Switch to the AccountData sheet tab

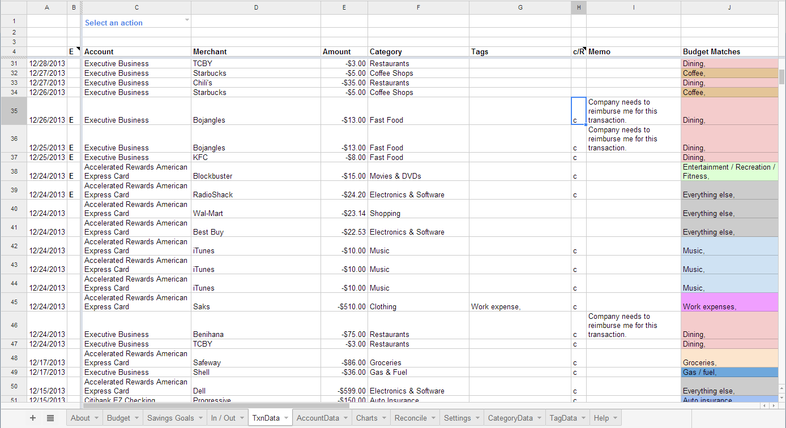tap(318, 418)
